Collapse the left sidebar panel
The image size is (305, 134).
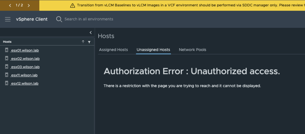tap(91, 33)
